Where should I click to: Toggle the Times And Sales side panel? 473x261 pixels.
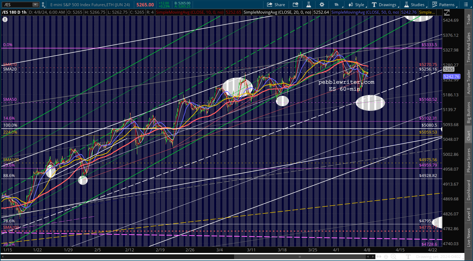(x=469, y=47)
